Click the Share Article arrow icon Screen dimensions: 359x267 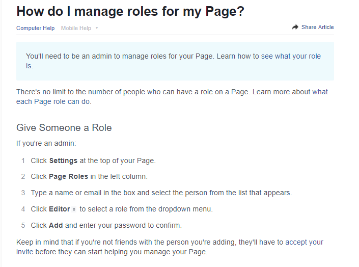pos(295,27)
